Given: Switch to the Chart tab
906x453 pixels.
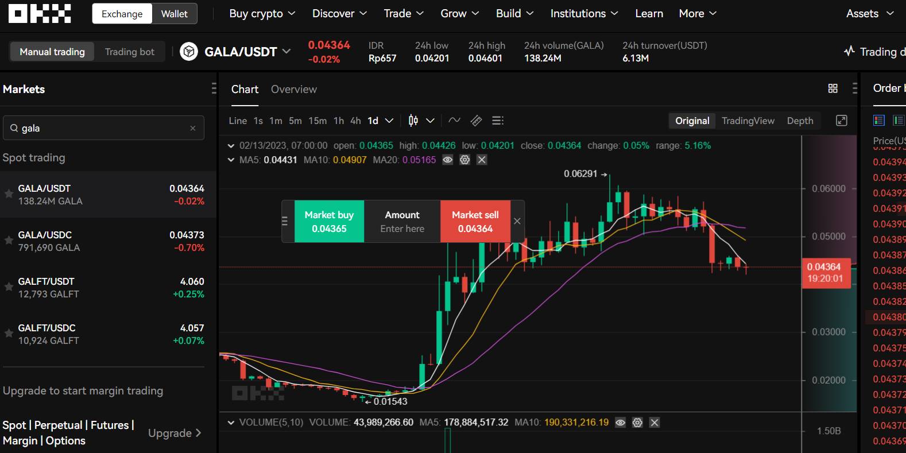Looking at the screenshot, I should coord(245,89).
